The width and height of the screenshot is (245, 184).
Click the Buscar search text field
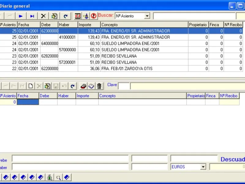194,16
